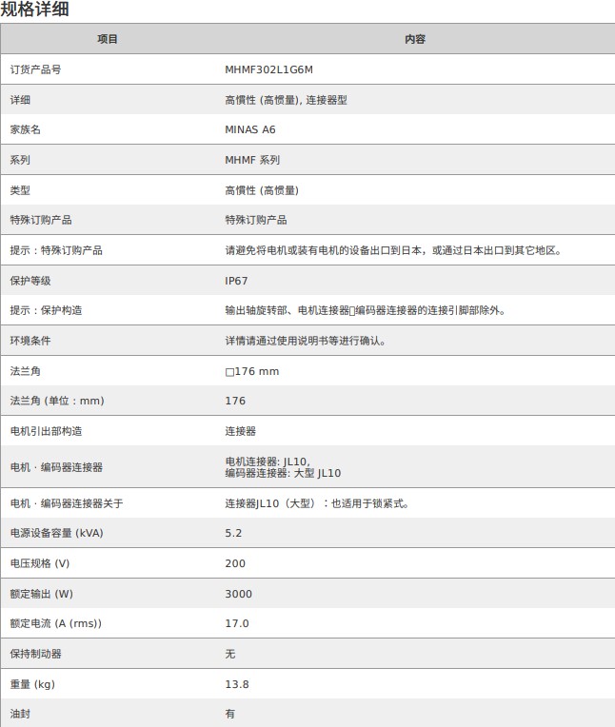
Task: Click the '法兰角 (单位：mm)' label
Action: 57,401
